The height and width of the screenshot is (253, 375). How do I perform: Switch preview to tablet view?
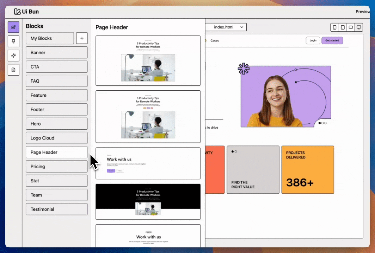(343, 27)
